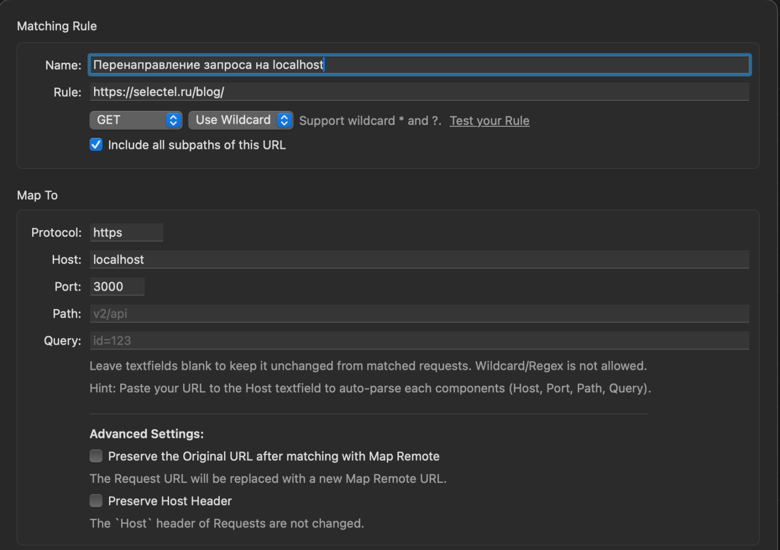The width and height of the screenshot is (780, 550).
Task: Click the 'Host header of Requests' description
Action: click(227, 523)
